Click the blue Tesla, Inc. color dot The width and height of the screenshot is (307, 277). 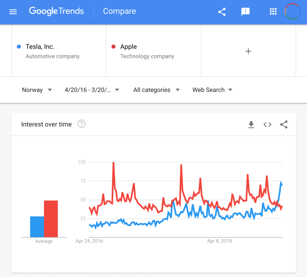[19, 46]
